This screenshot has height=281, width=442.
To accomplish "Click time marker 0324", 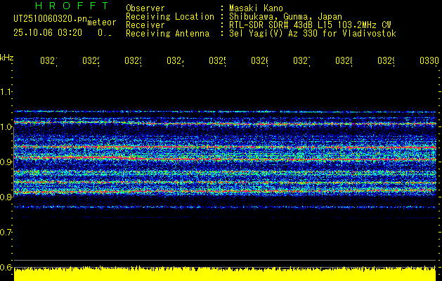I will click(x=175, y=60).
